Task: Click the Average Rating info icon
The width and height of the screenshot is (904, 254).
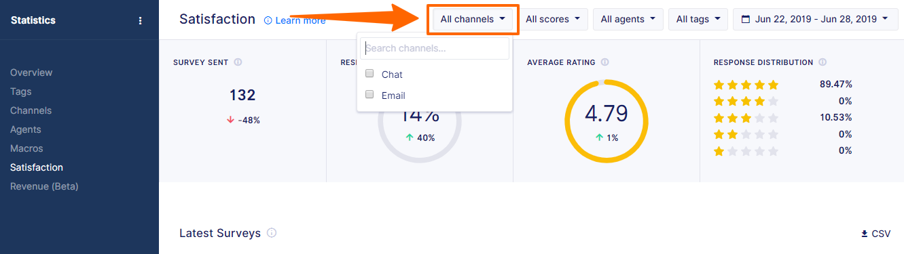Action: click(604, 62)
